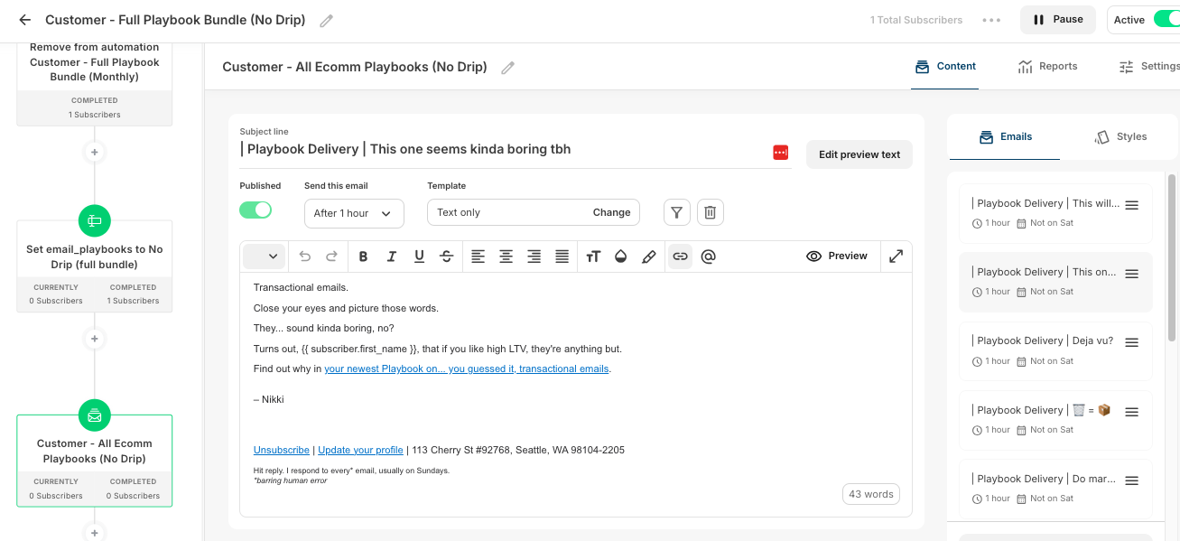Switch to the Reports tab
The width and height of the screenshot is (1180, 541).
click(x=1047, y=66)
